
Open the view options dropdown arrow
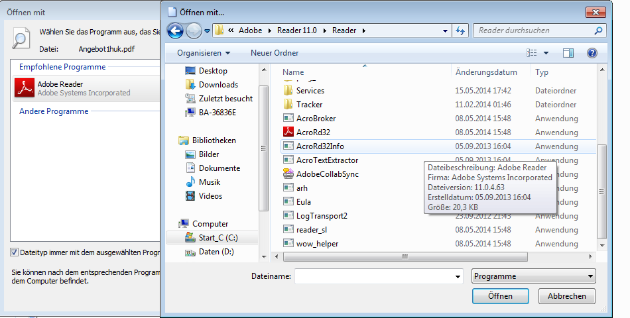(x=546, y=53)
